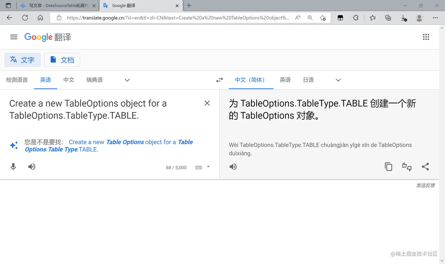
Task: Select the 日语 target language tab
Action: [x=308, y=80]
